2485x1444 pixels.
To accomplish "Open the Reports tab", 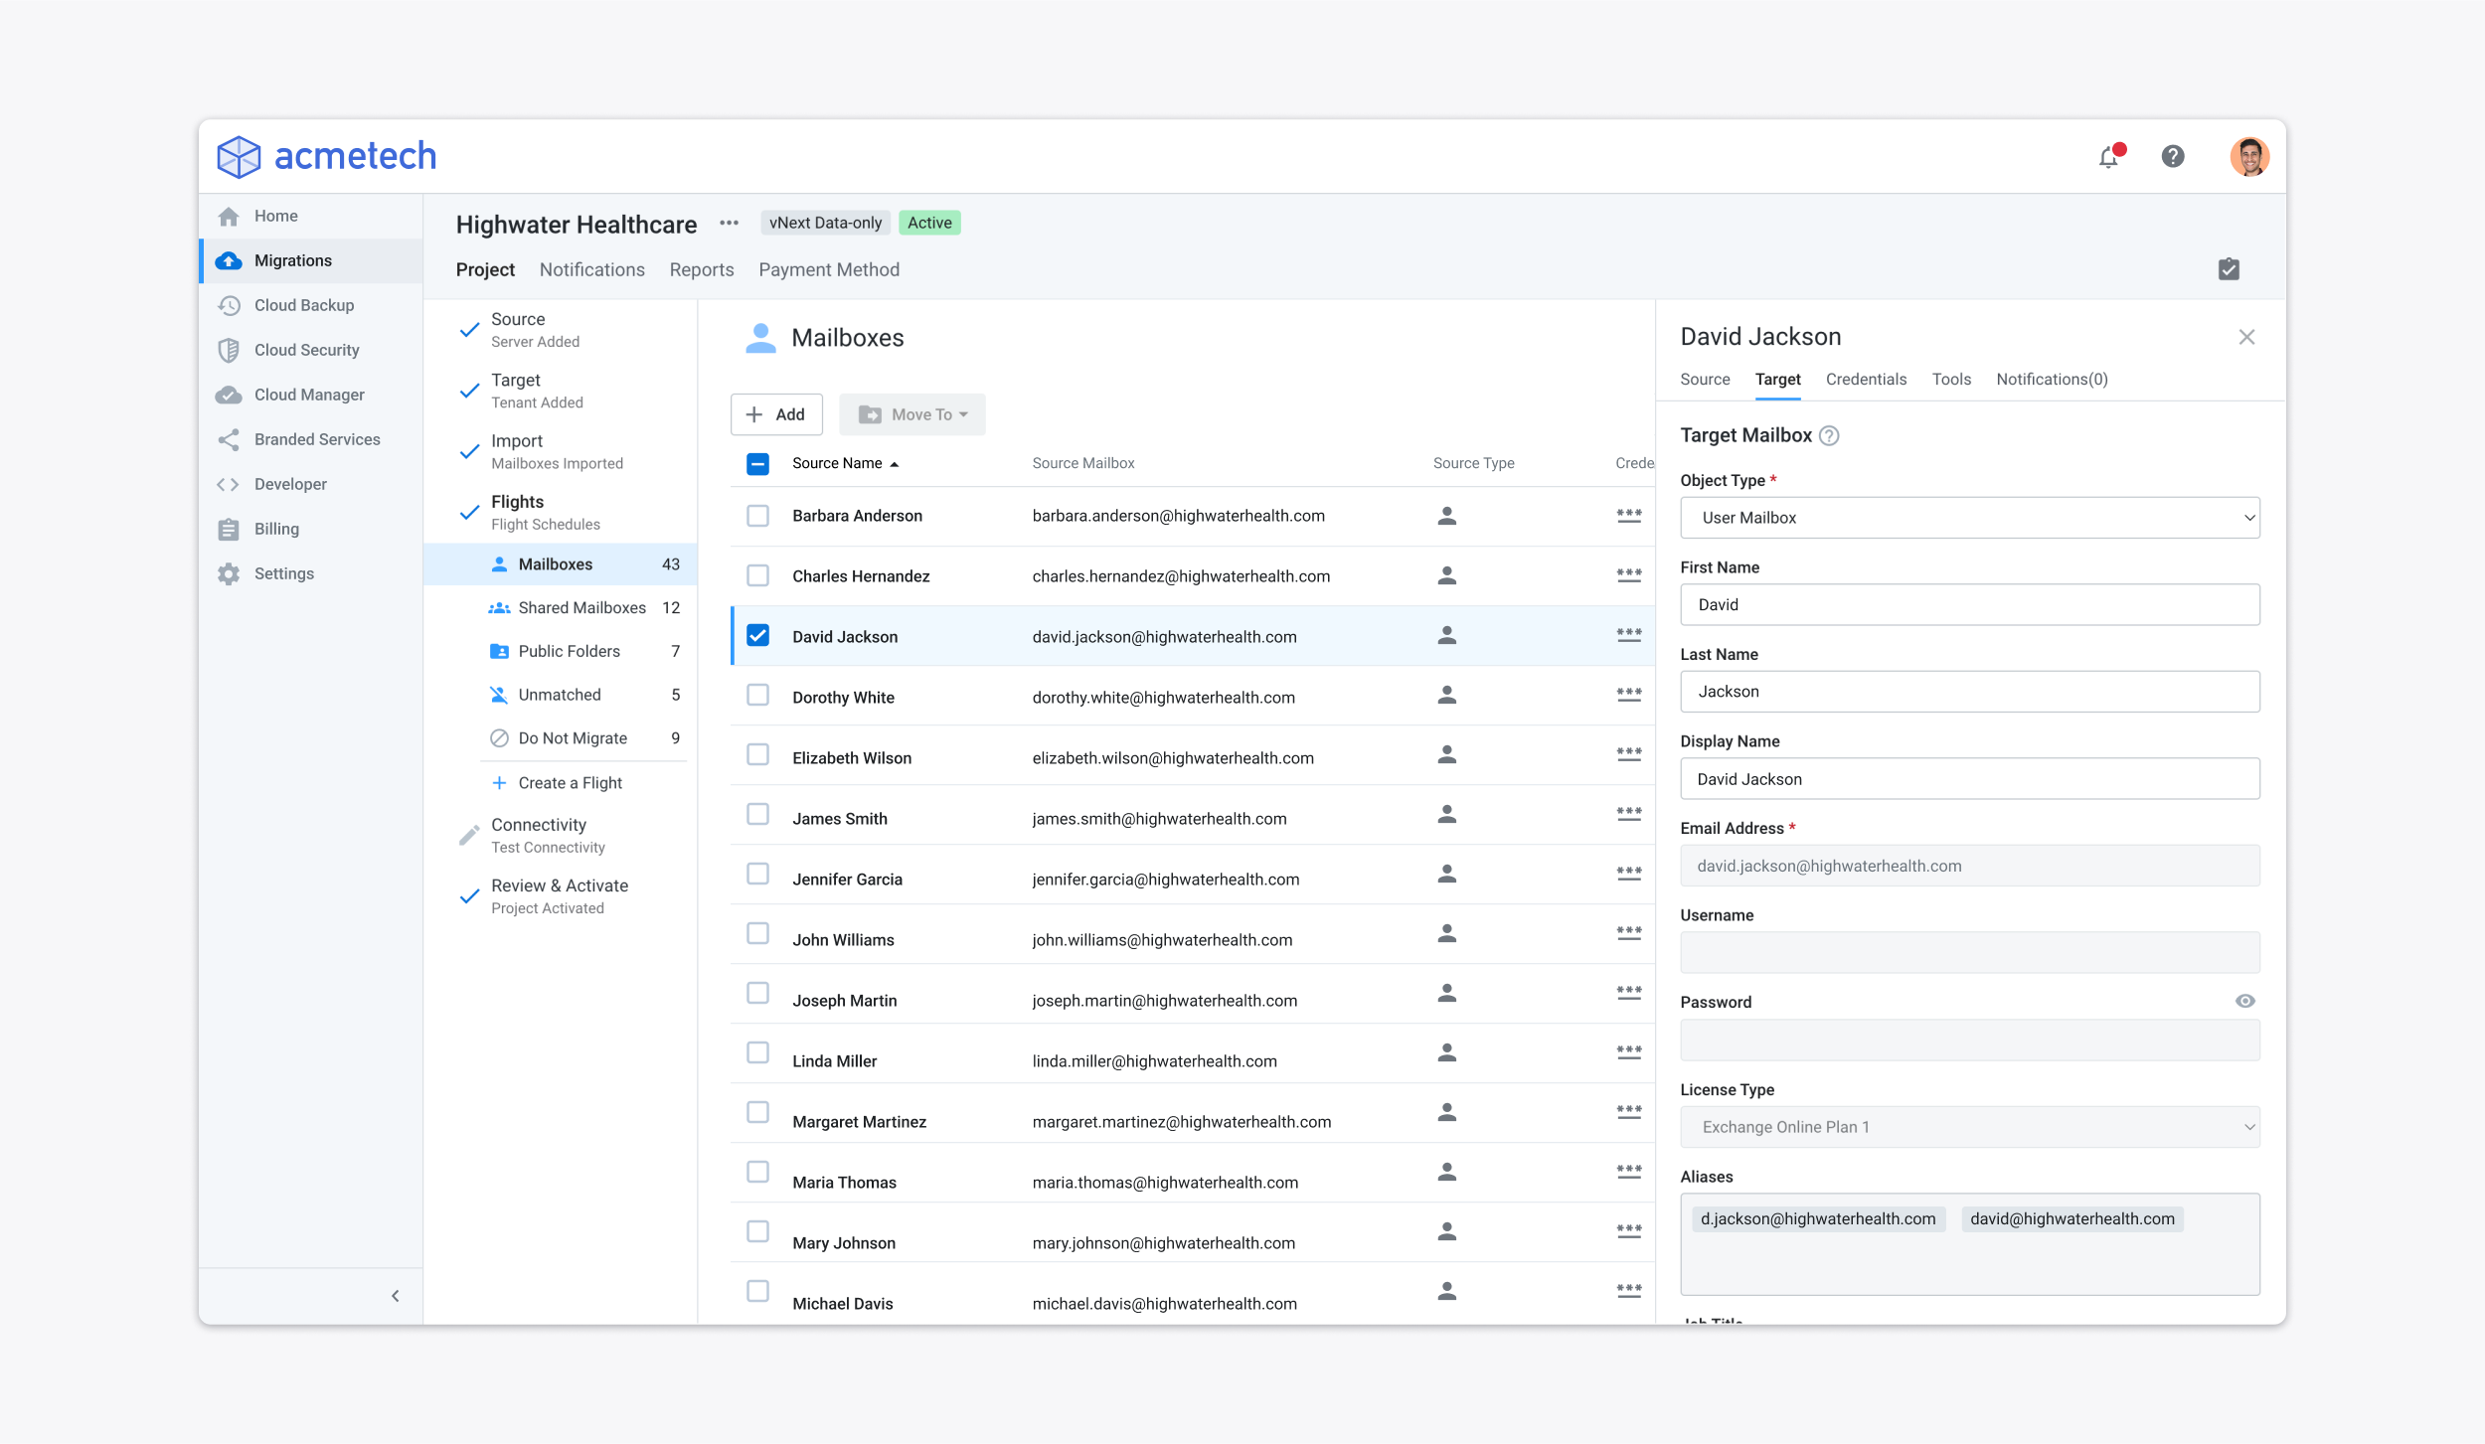I will click(x=701, y=269).
